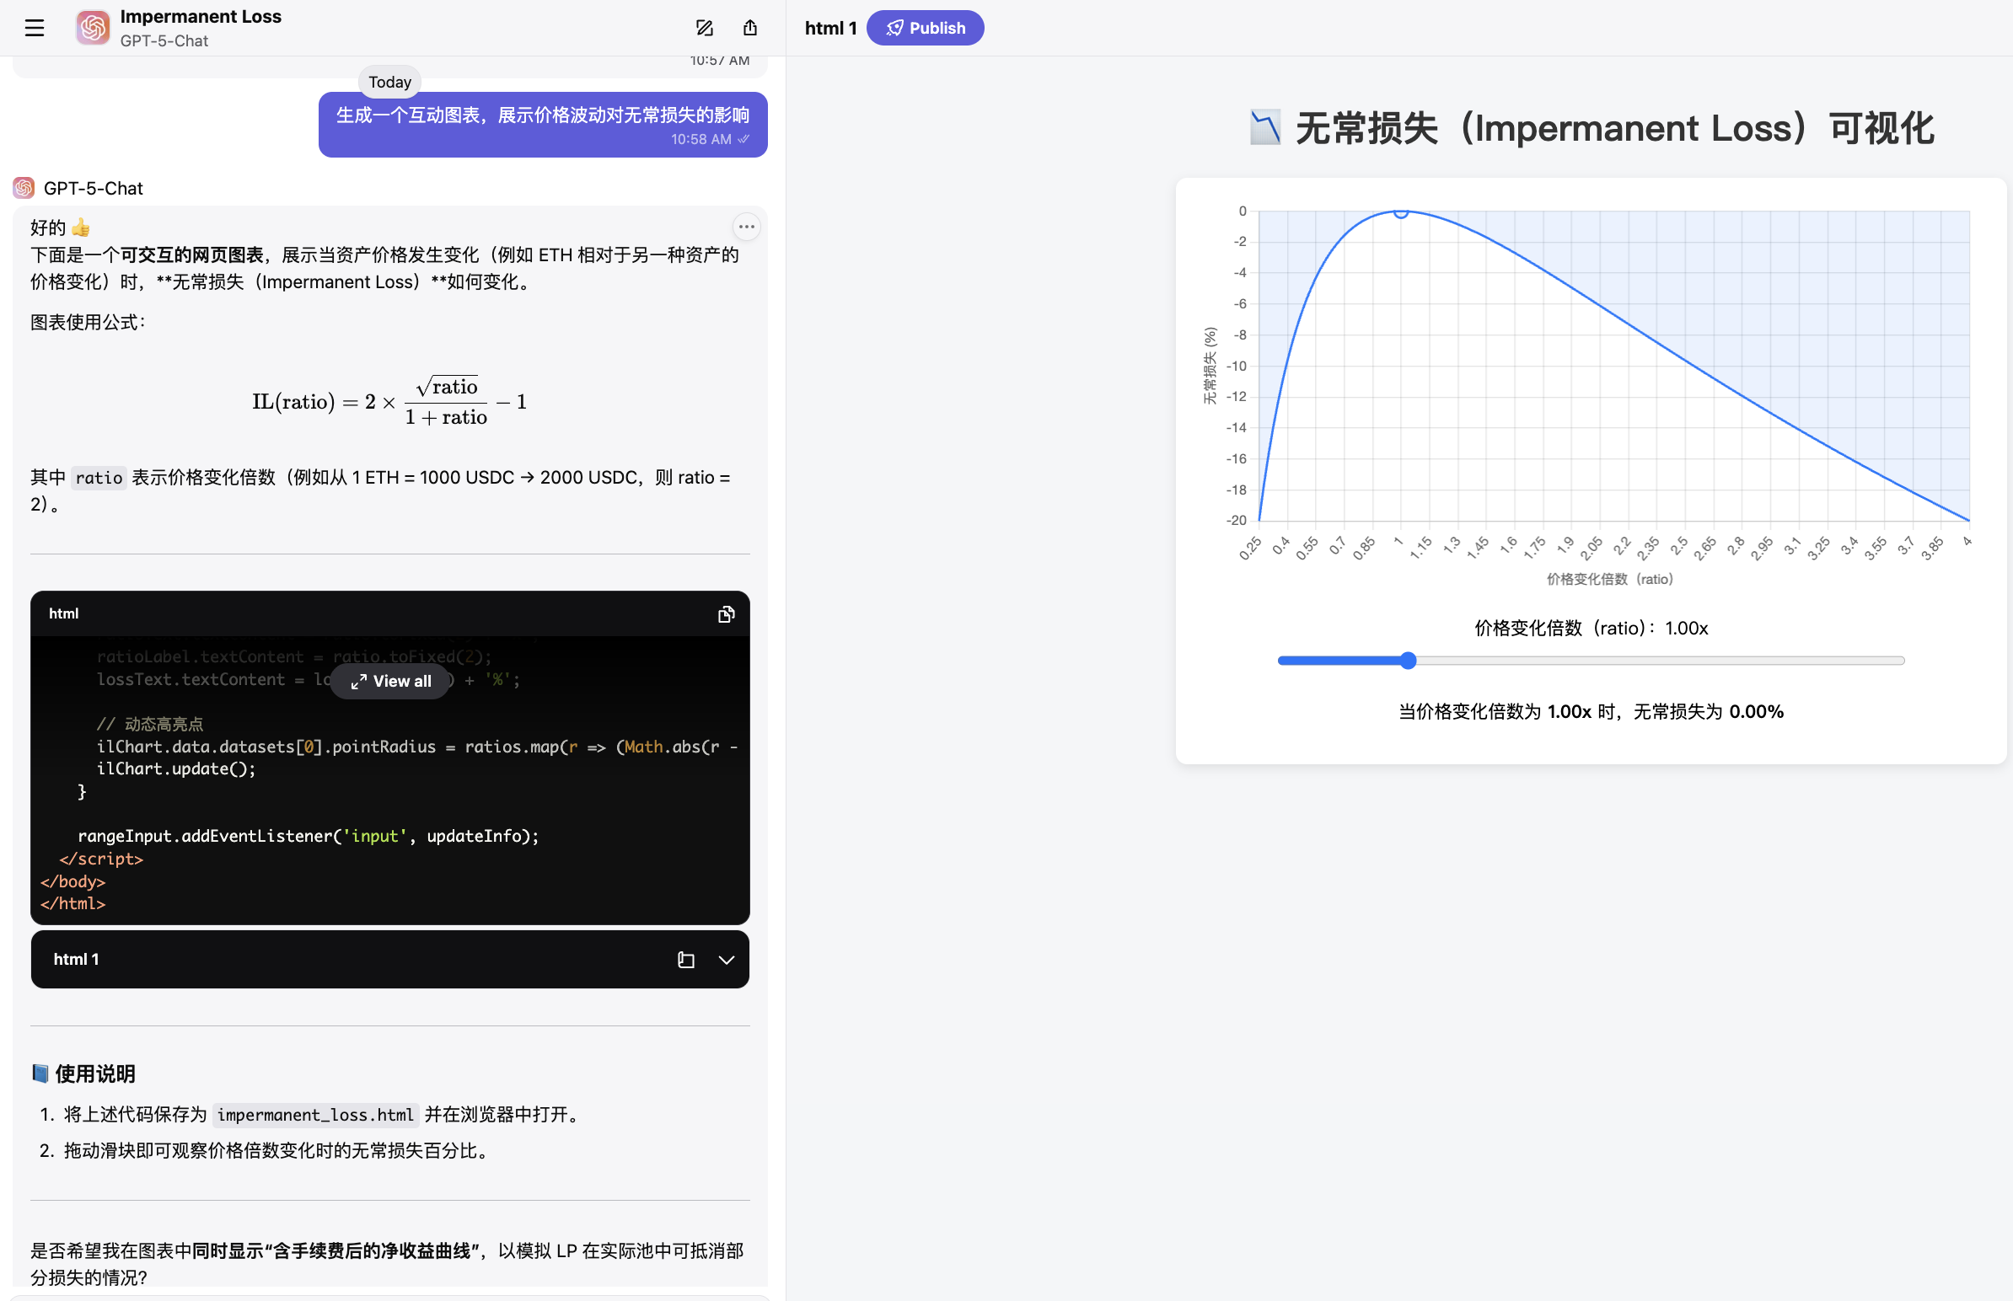
Task: Open Impermanent Loss chat title dropdown
Action: click(201, 17)
